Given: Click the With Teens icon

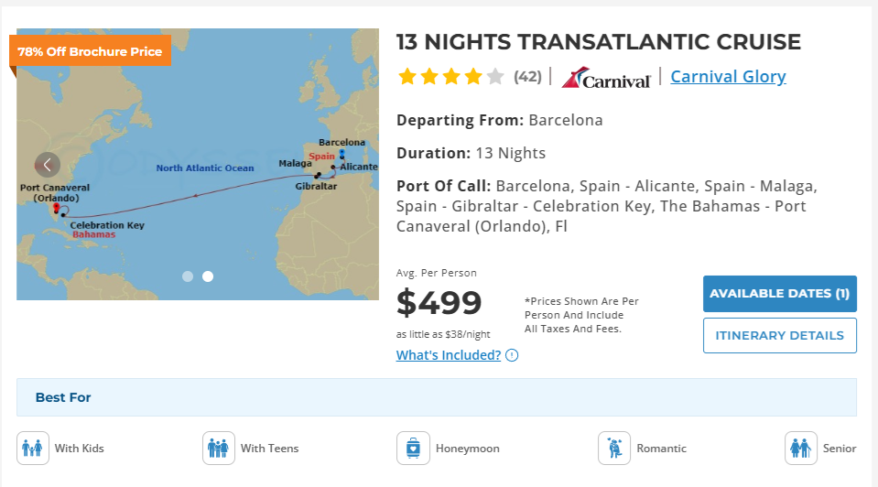Looking at the screenshot, I should pos(219,449).
